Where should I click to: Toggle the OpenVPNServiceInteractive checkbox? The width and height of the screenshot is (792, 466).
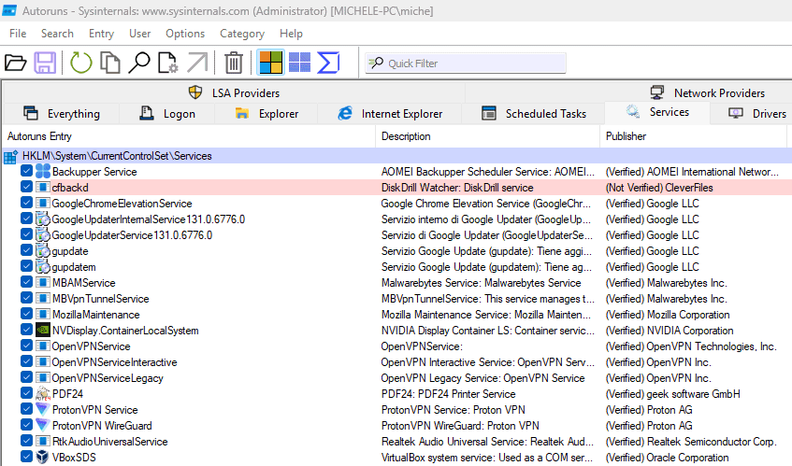click(27, 362)
